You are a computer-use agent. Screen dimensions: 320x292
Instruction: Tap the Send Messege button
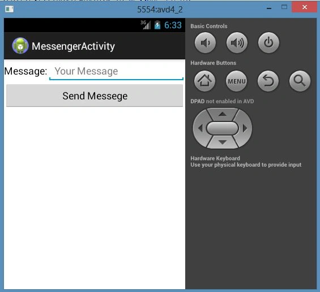pos(95,95)
